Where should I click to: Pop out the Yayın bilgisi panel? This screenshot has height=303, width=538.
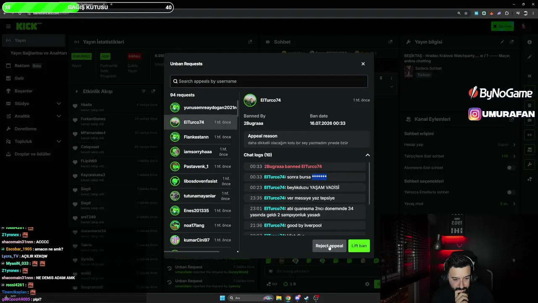[512, 42]
